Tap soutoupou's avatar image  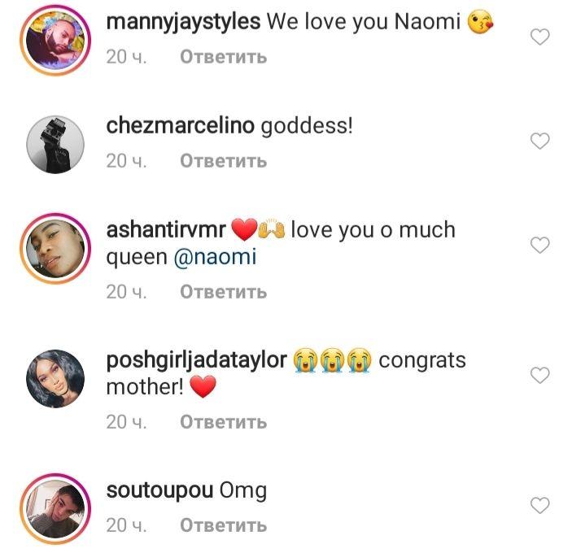point(55,508)
